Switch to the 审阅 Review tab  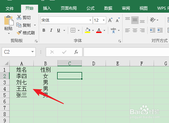tap(126, 8)
